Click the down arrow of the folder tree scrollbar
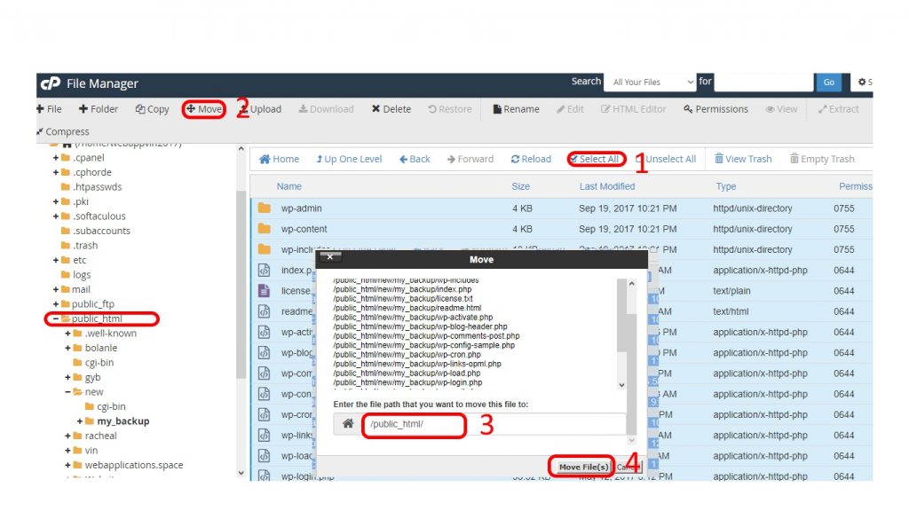Viewport: 909px width, 511px height. 241,473
